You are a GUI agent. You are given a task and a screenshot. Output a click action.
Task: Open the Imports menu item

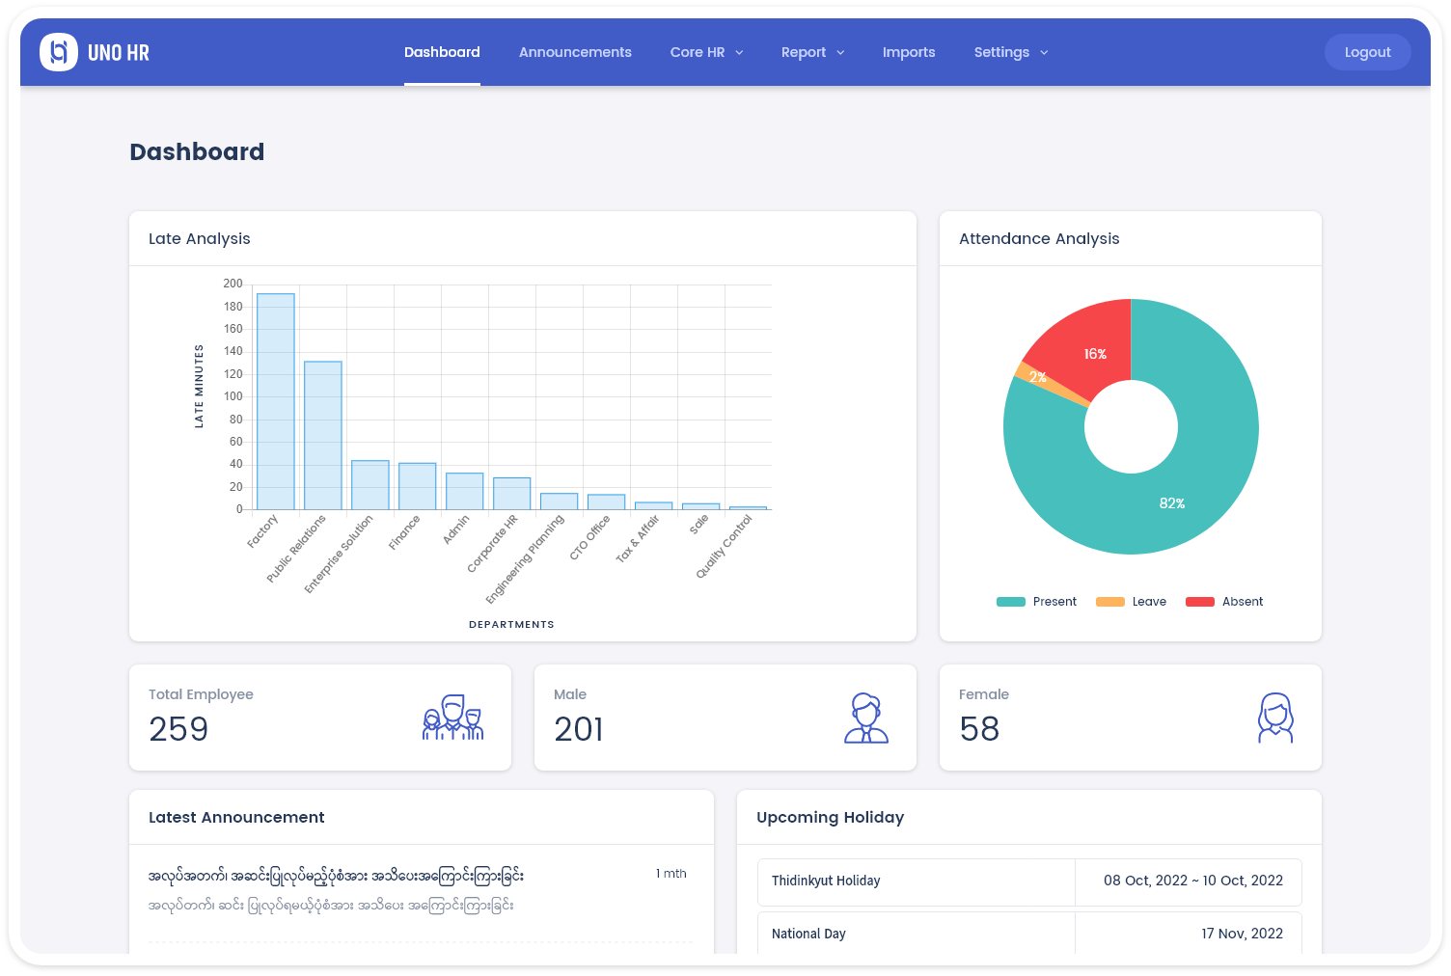909,52
